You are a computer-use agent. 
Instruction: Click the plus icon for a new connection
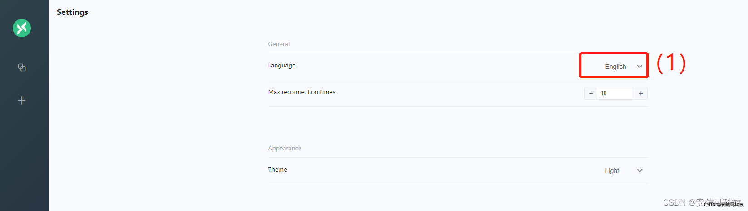coord(22,101)
